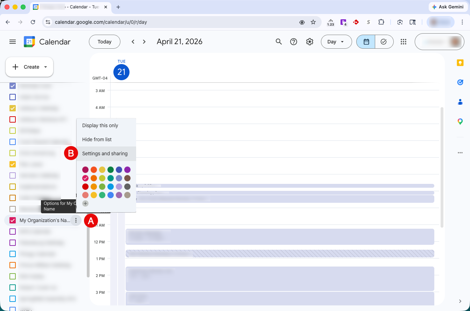Jump to Today with the Today button
This screenshot has width=470, height=311.
(x=104, y=41)
